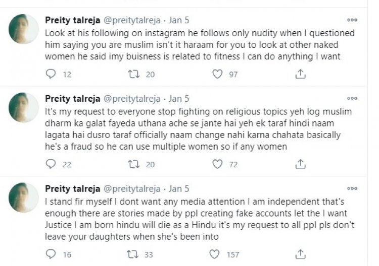Open more options on the first tweet
This screenshot has height=266, width=379.
352,20
